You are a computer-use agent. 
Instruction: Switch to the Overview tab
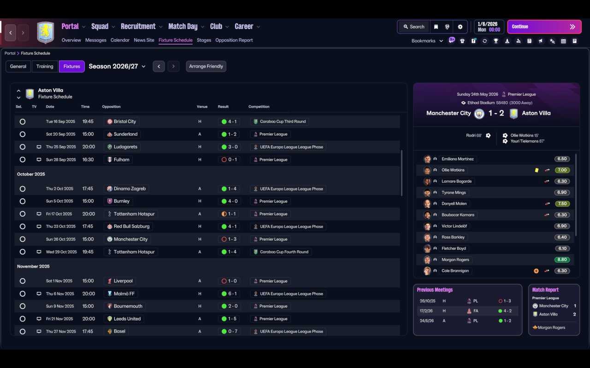pos(71,40)
